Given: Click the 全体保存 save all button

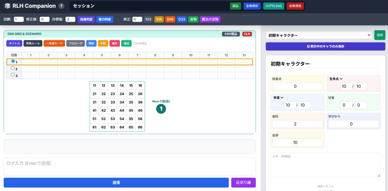Looking at the screenshot, I should (252, 6).
